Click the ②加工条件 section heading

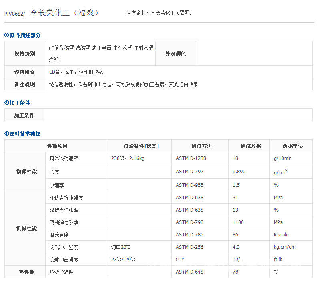pos(17,103)
